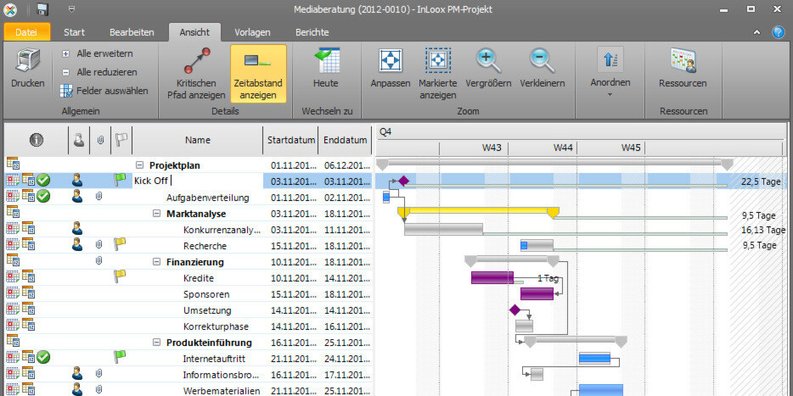Click the flag column header

pyautogui.click(x=121, y=140)
